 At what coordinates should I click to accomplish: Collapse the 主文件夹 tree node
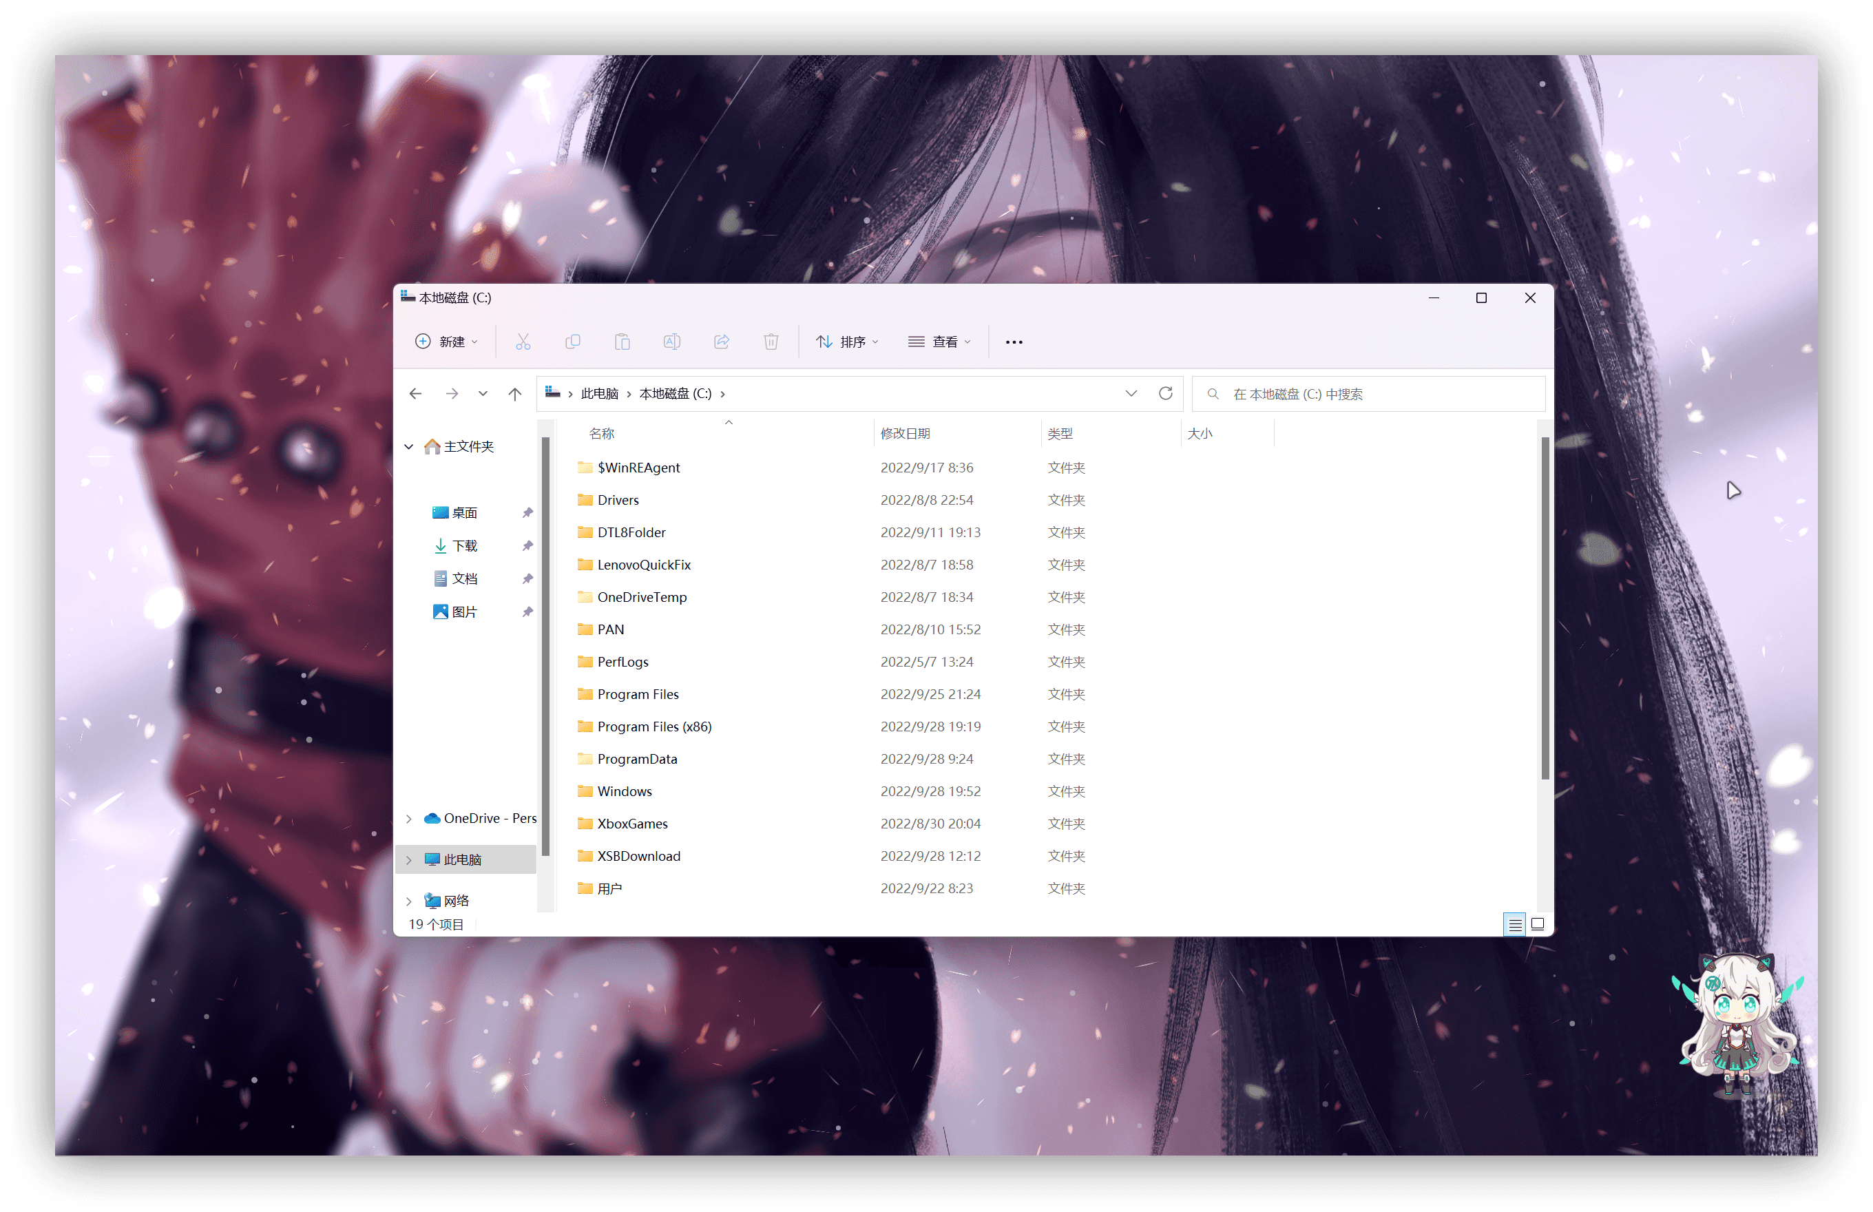[409, 446]
